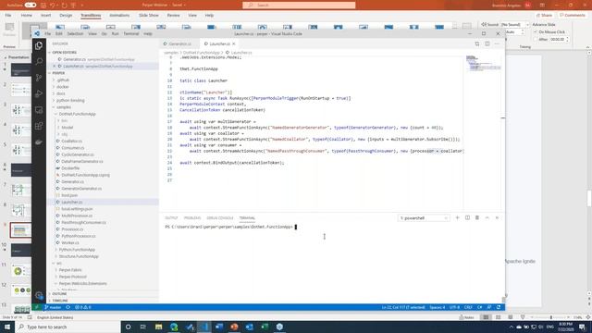
Task: Kill the terminal with trash icon
Action: coord(477,218)
